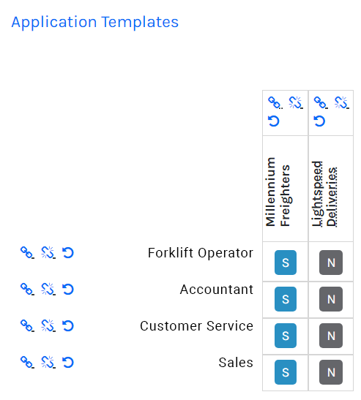Toggle S for Forklift Operator, Millennium Freighters
Image resolution: width=361 pixels, height=400 pixels.
point(286,263)
